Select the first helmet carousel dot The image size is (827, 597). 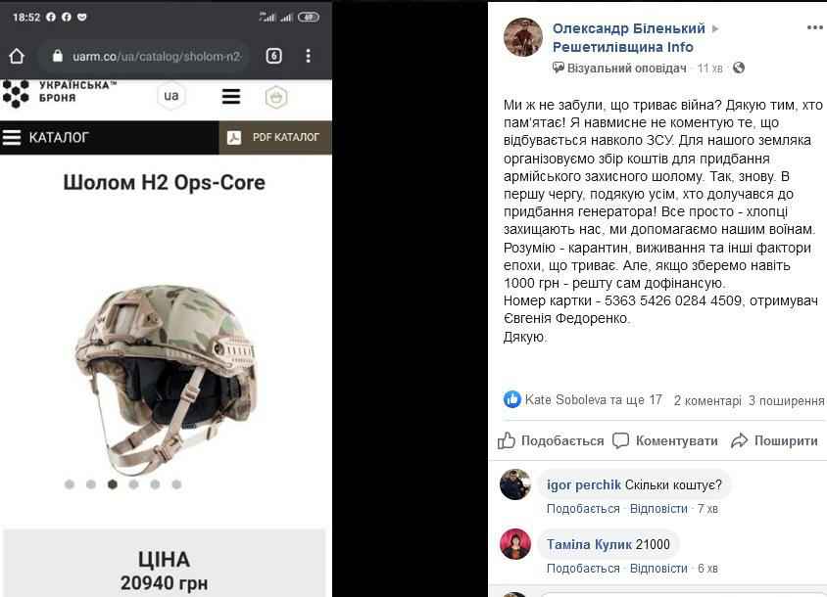click(70, 484)
